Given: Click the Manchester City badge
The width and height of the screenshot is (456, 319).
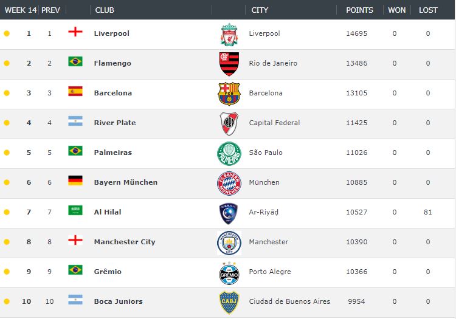Looking at the screenshot, I should click(x=229, y=243).
